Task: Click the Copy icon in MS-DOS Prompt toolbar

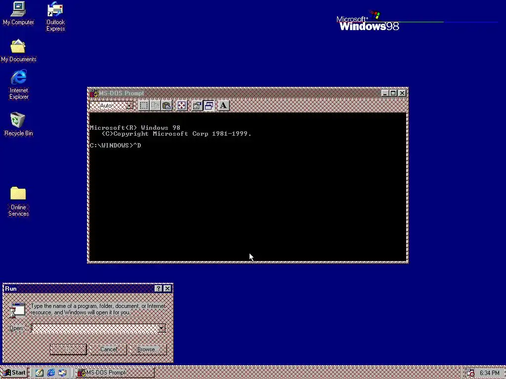Action: click(x=155, y=106)
